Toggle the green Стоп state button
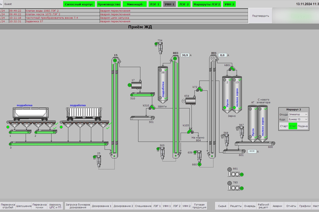The width and height of the screenshot is (319, 212). [x=293, y=126]
